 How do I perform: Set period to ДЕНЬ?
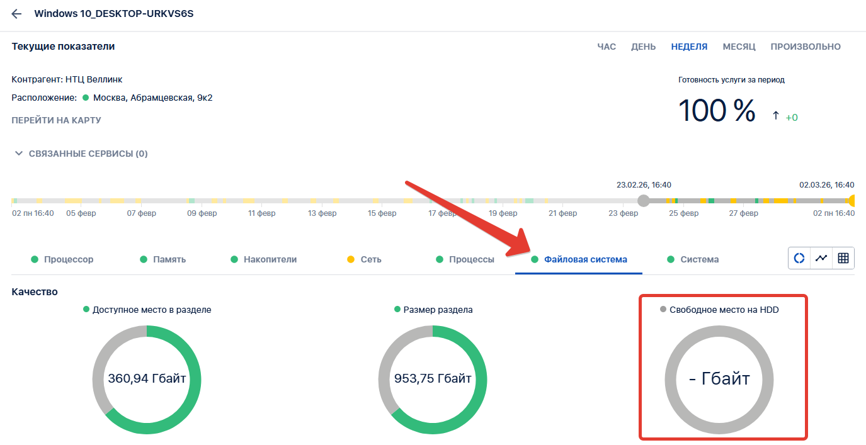click(643, 47)
